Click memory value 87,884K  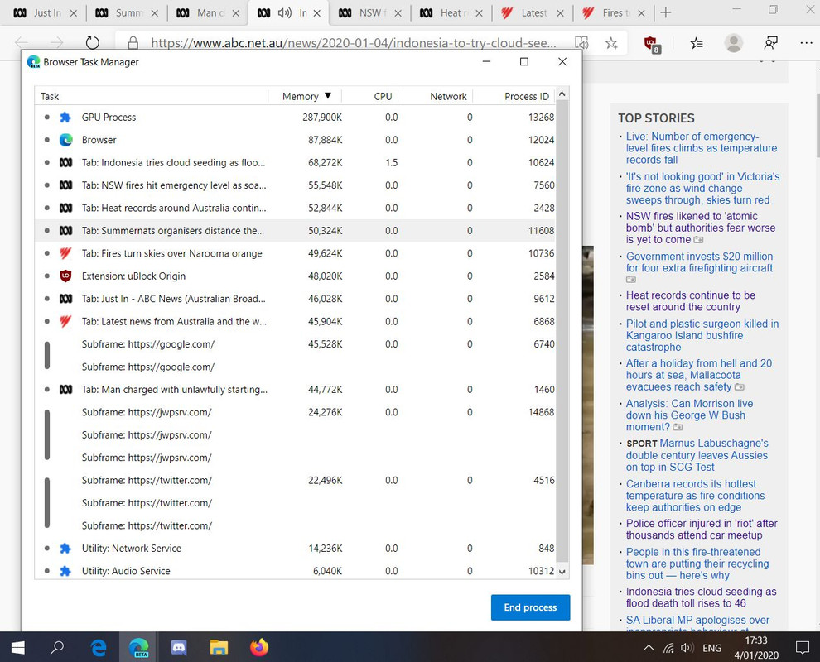coord(325,140)
